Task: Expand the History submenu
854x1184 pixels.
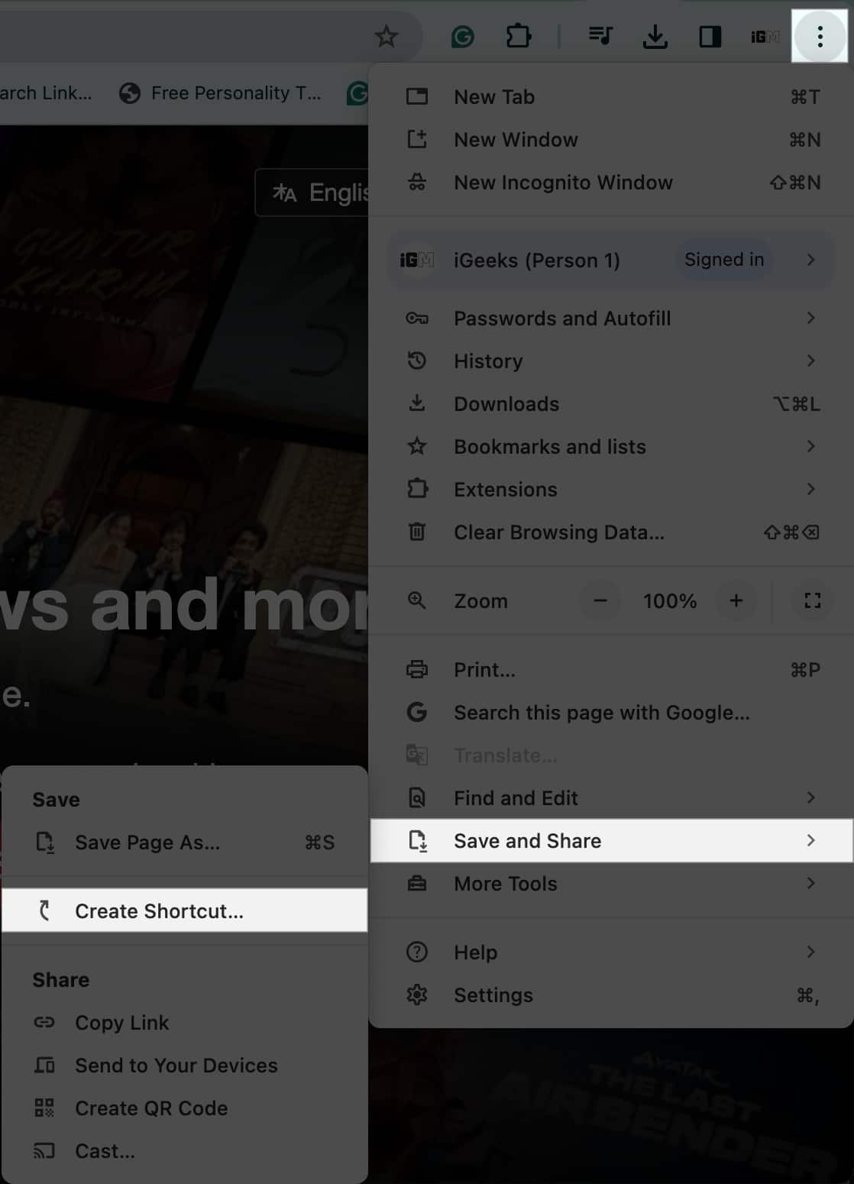Action: point(611,361)
